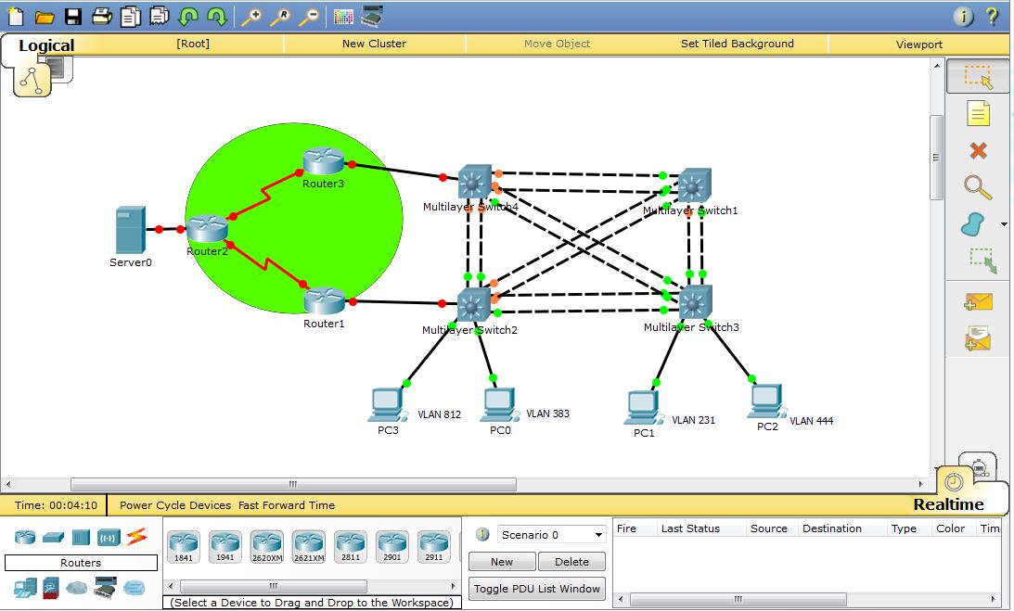
Task: Open Set Tiled Background option
Action: 737,44
